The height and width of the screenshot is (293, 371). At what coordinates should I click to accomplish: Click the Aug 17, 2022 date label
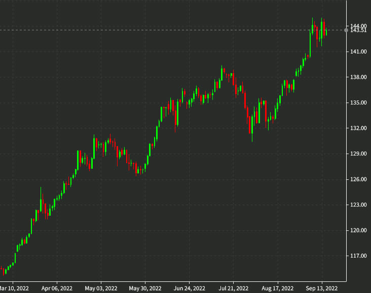coord(278,288)
